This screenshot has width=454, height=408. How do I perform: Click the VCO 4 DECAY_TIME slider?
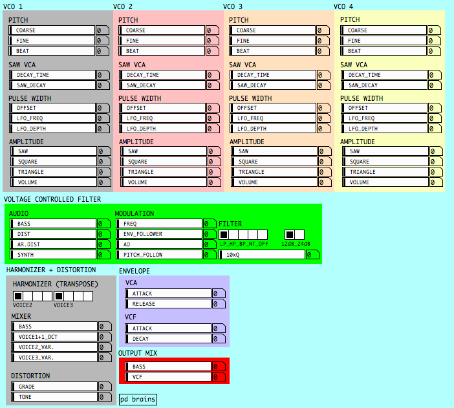384,75
